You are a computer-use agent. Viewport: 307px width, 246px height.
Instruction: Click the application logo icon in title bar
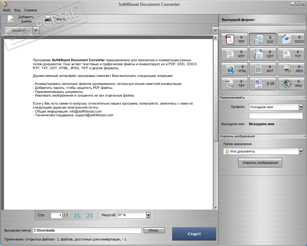click(x=4, y=4)
